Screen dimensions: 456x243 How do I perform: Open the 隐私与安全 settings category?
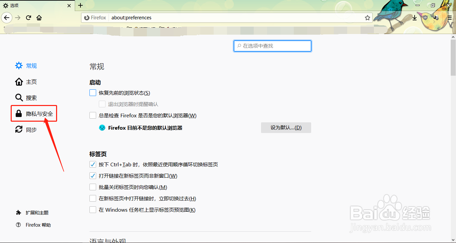34,114
